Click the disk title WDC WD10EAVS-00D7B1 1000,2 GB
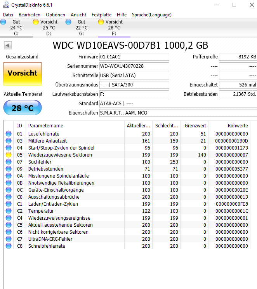The width and height of the screenshot is (257, 289). (130, 45)
